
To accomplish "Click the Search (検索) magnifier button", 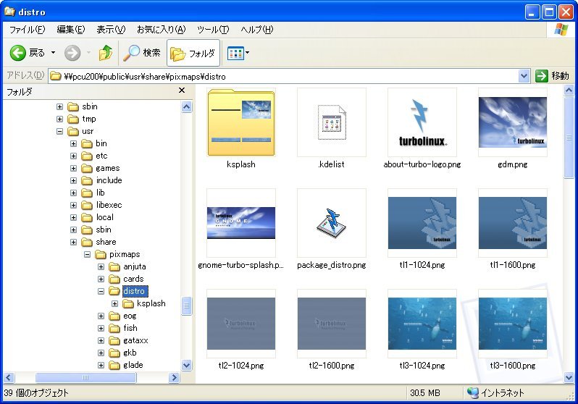I will pos(142,53).
